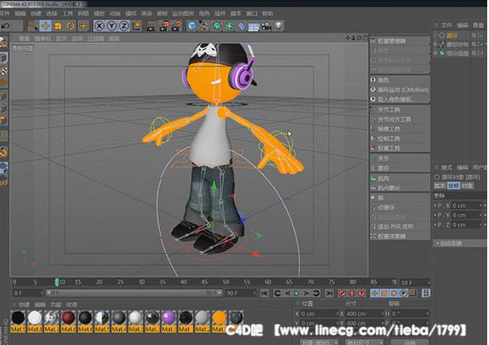Add a light object via bulb icon
This screenshot has height=345, width=489.
click(278, 25)
